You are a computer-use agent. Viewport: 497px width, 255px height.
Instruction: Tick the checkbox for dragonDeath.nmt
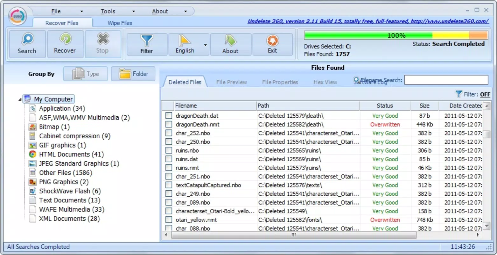[169, 124]
